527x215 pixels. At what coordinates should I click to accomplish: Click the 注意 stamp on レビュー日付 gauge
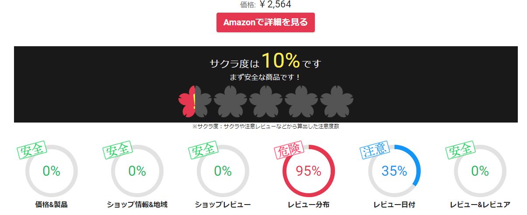point(374,150)
